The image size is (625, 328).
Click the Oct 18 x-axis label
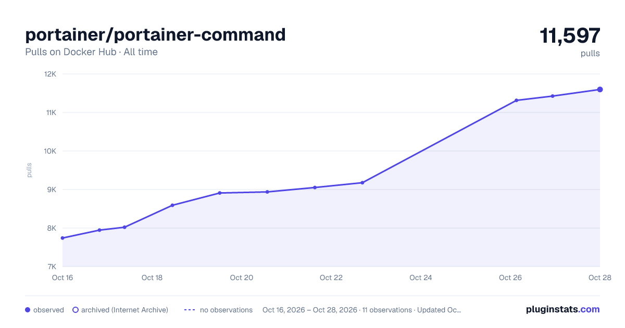[x=152, y=277]
